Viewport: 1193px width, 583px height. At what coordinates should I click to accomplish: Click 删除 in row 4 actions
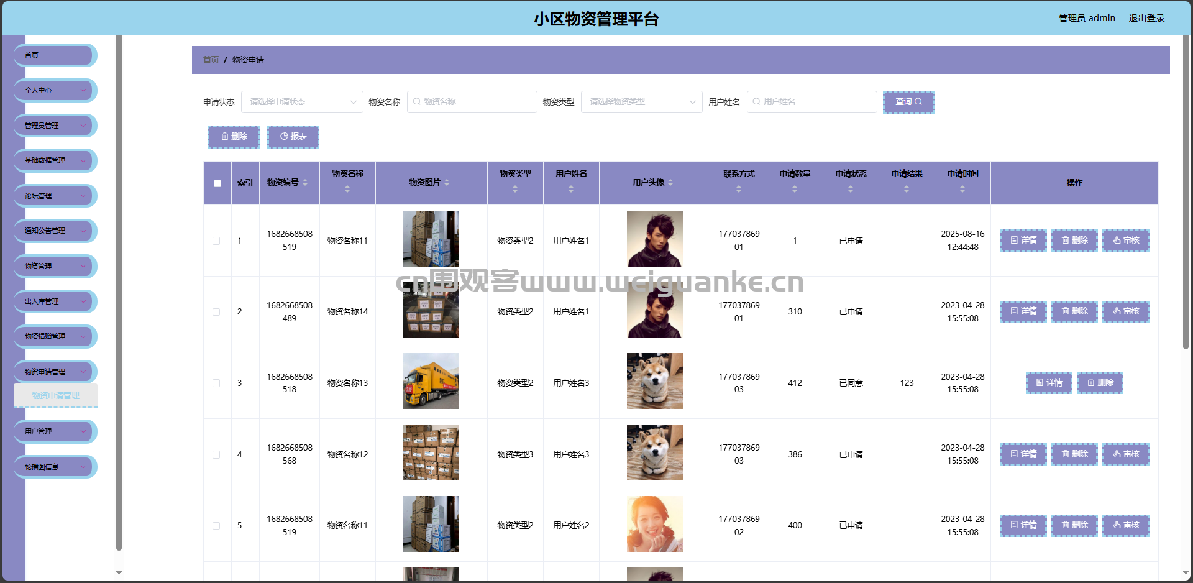tap(1074, 454)
